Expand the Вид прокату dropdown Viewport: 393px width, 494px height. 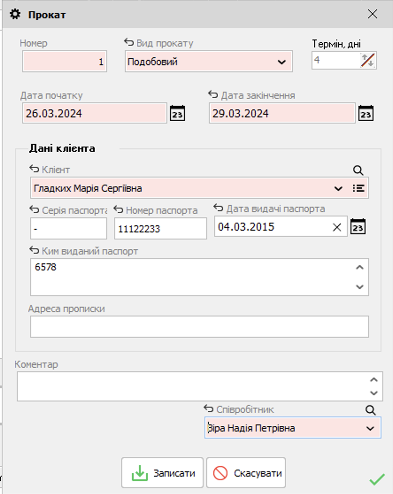(282, 62)
